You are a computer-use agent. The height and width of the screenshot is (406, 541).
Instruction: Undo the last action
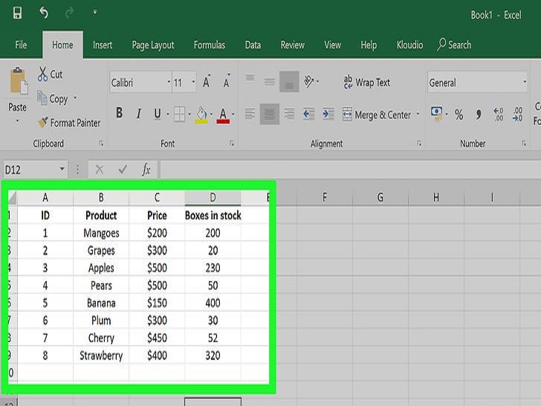pos(43,13)
